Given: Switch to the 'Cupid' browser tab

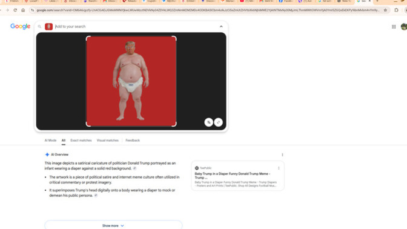Looking at the screenshot, I should pos(150,1).
